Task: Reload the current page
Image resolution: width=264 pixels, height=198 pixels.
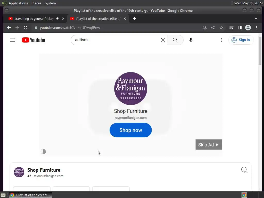Action: pos(26,28)
